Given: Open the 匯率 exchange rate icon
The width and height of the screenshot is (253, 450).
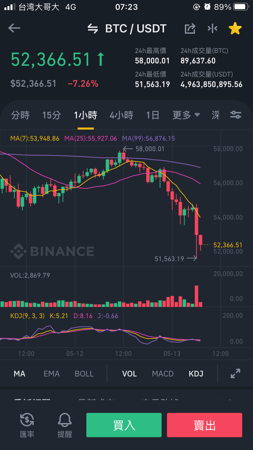Looking at the screenshot, I should (27, 425).
